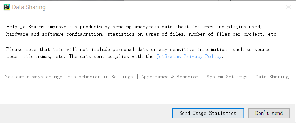The image size is (296, 123).
Task: Decline data sharing via Don't send
Action: [x=269, y=113]
